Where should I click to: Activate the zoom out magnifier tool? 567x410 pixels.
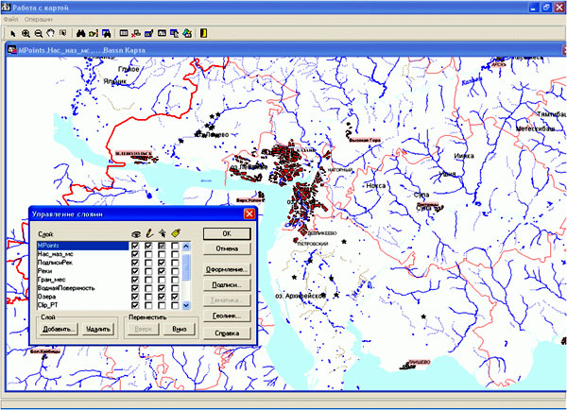click(x=38, y=34)
